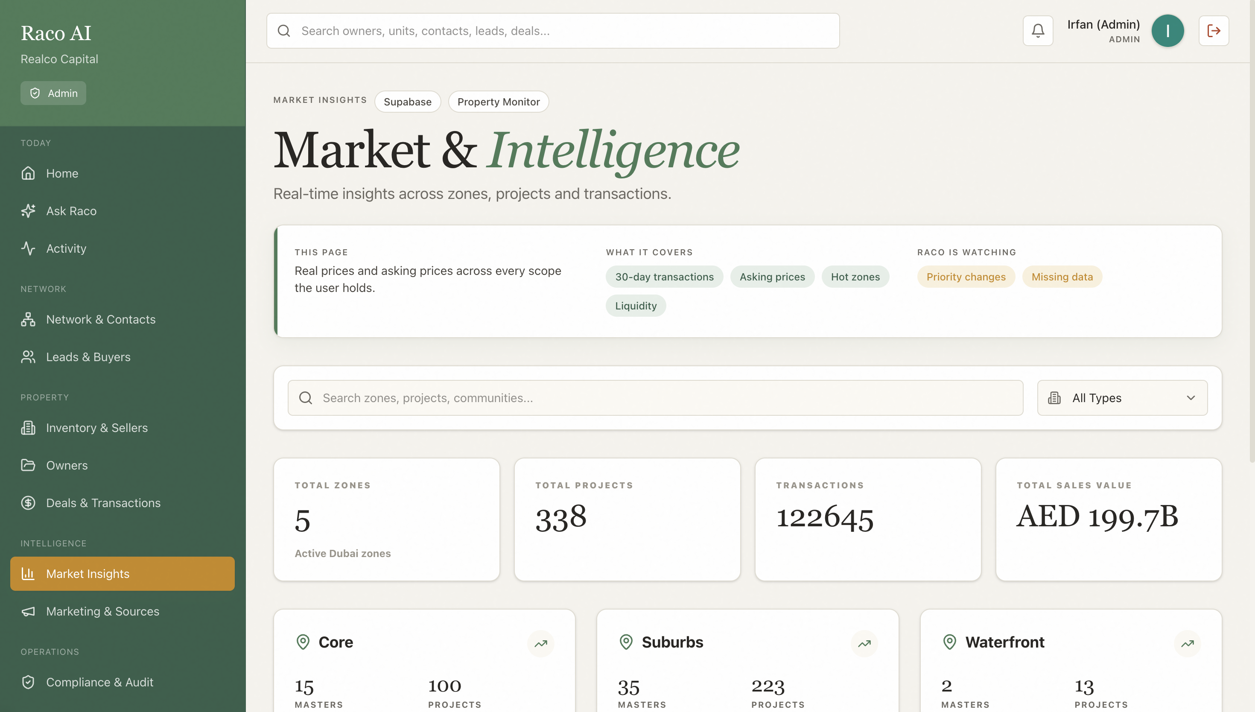Go to Owners page
Image resolution: width=1255 pixels, height=712 pixels.
(x=122, y=465)
